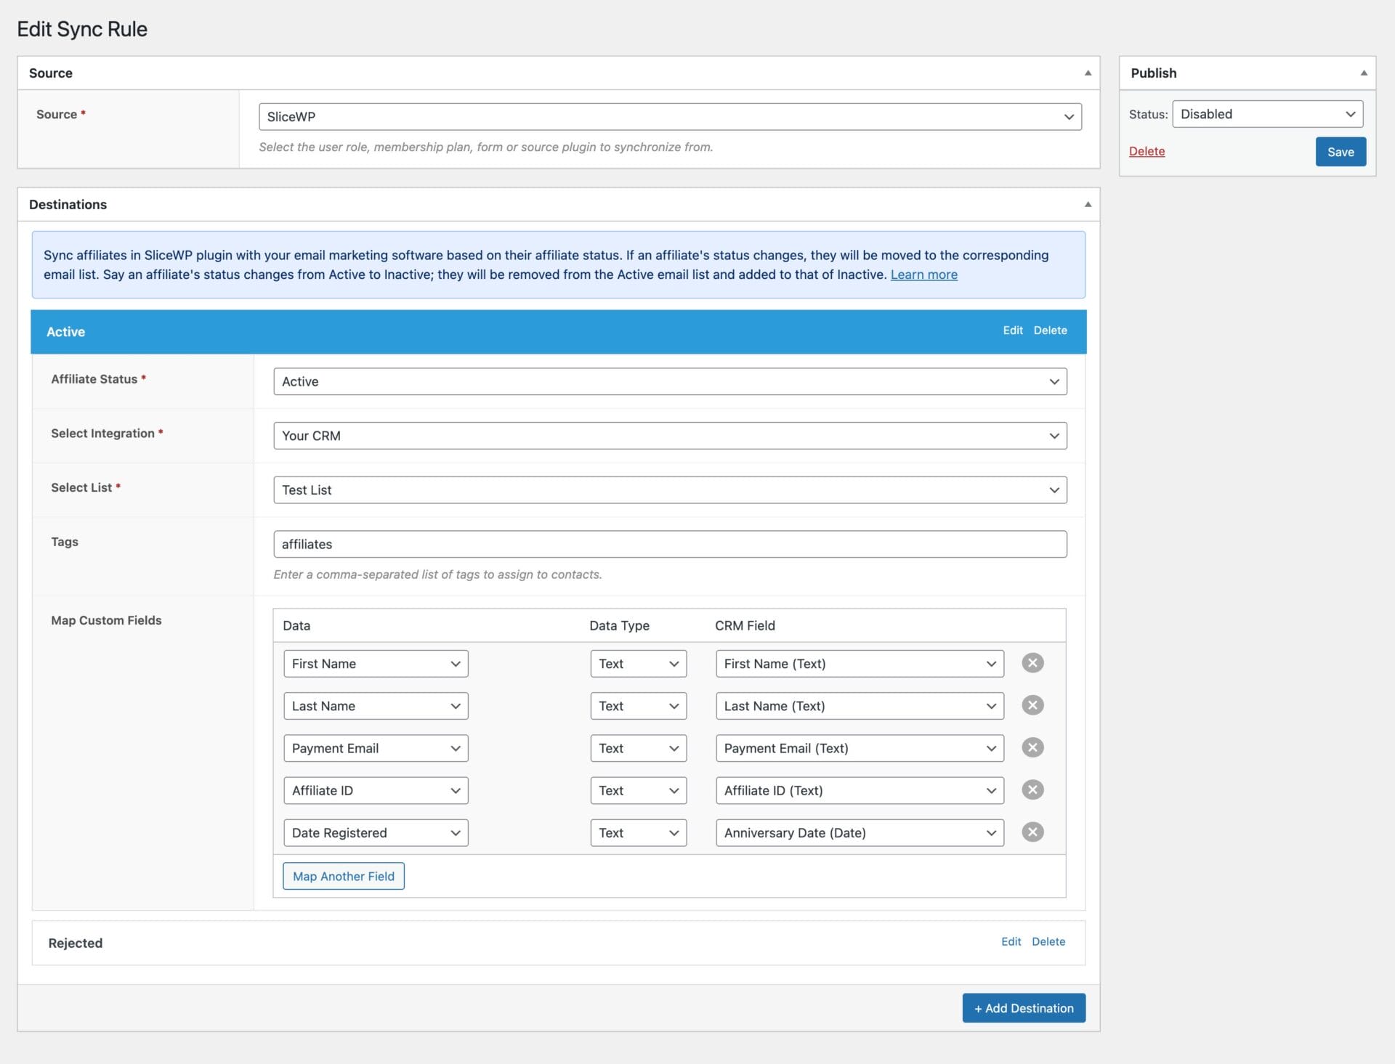Click the Add Destination button

coord(1023,1008)
